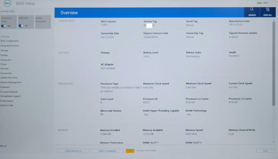This screenshot has width=278, height=159.
Task: Open Connection settings
Action: point(6,60)
